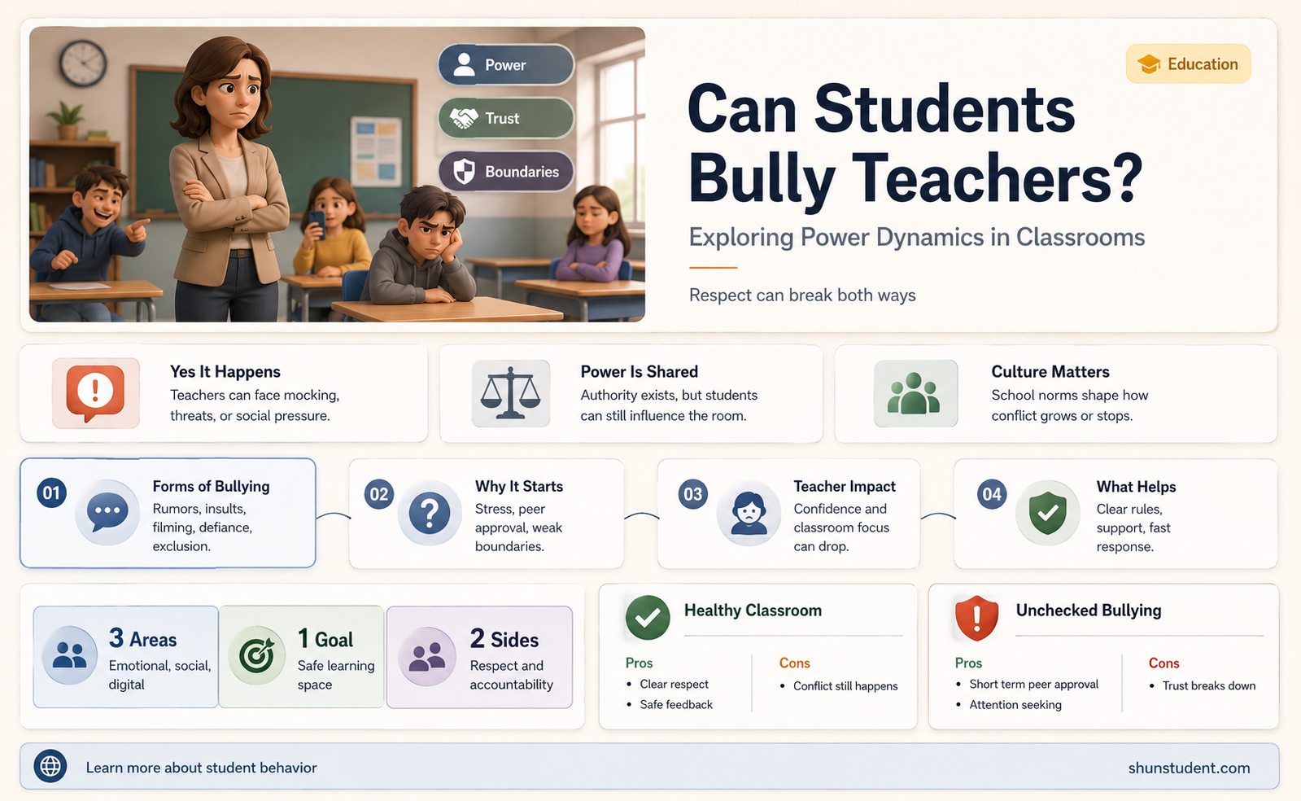Screen dimensions: 1301x801
Task: Click the 2 Sides stat heading
Action: point(504,638)
